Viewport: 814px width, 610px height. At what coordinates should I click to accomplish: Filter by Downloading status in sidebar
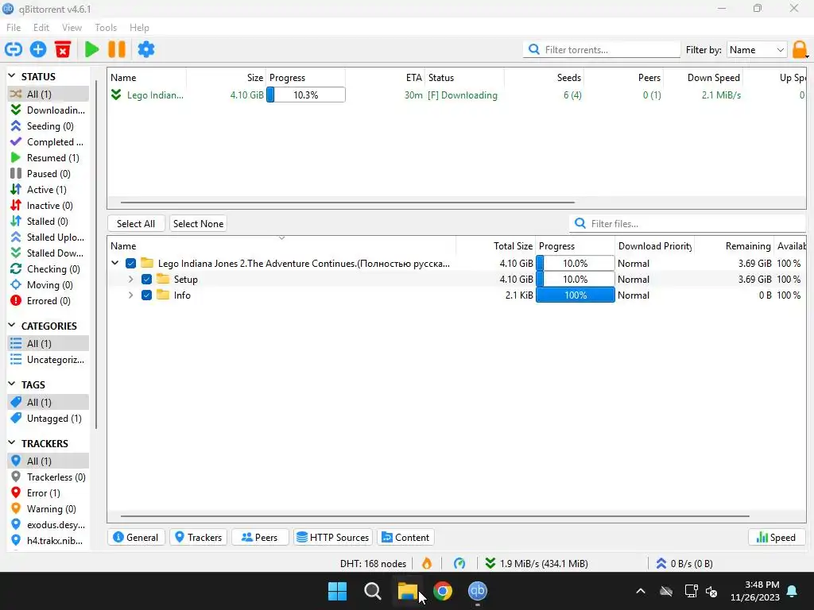click(x=48, y=110)
